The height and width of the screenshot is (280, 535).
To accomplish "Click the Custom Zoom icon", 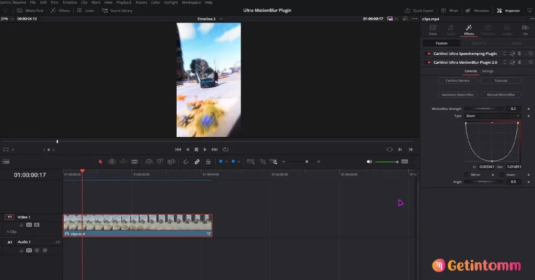I will pos(273,161).
